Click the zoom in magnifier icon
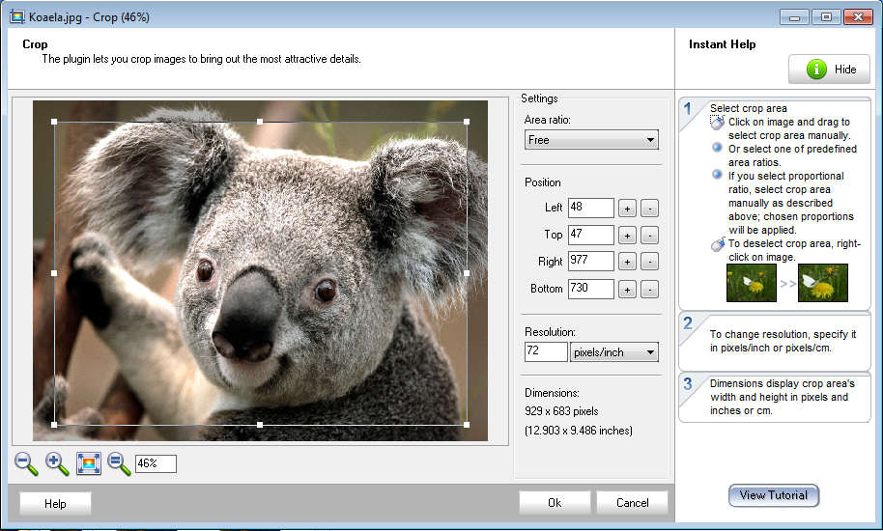 [57, 463]
